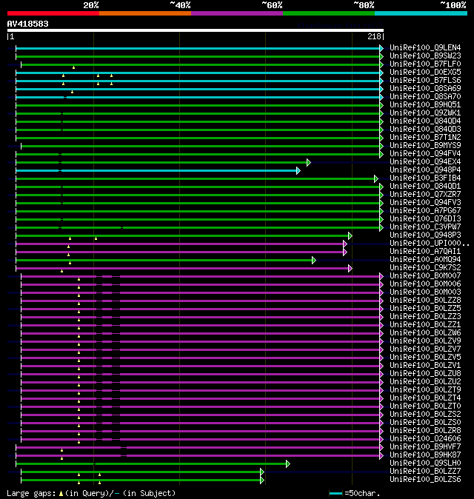474x499 pixels.
Task: Select the UniRef100_B9MYS9 label
Action: tap(425, 145)
